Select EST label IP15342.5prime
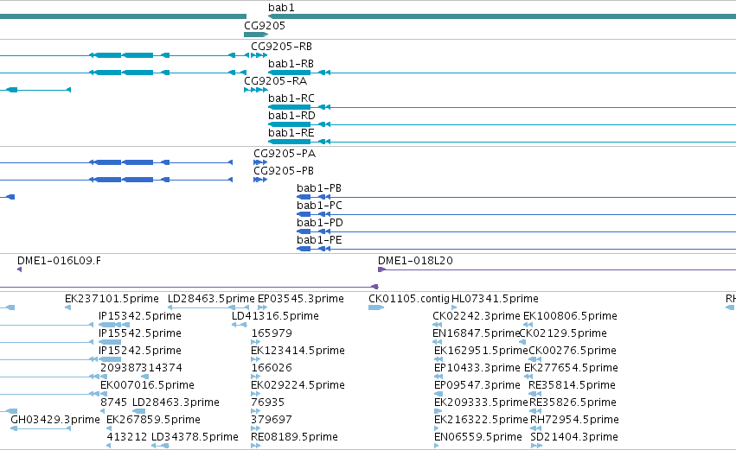The height and width of the screenshot is (450, 736). tap(140, 316)
